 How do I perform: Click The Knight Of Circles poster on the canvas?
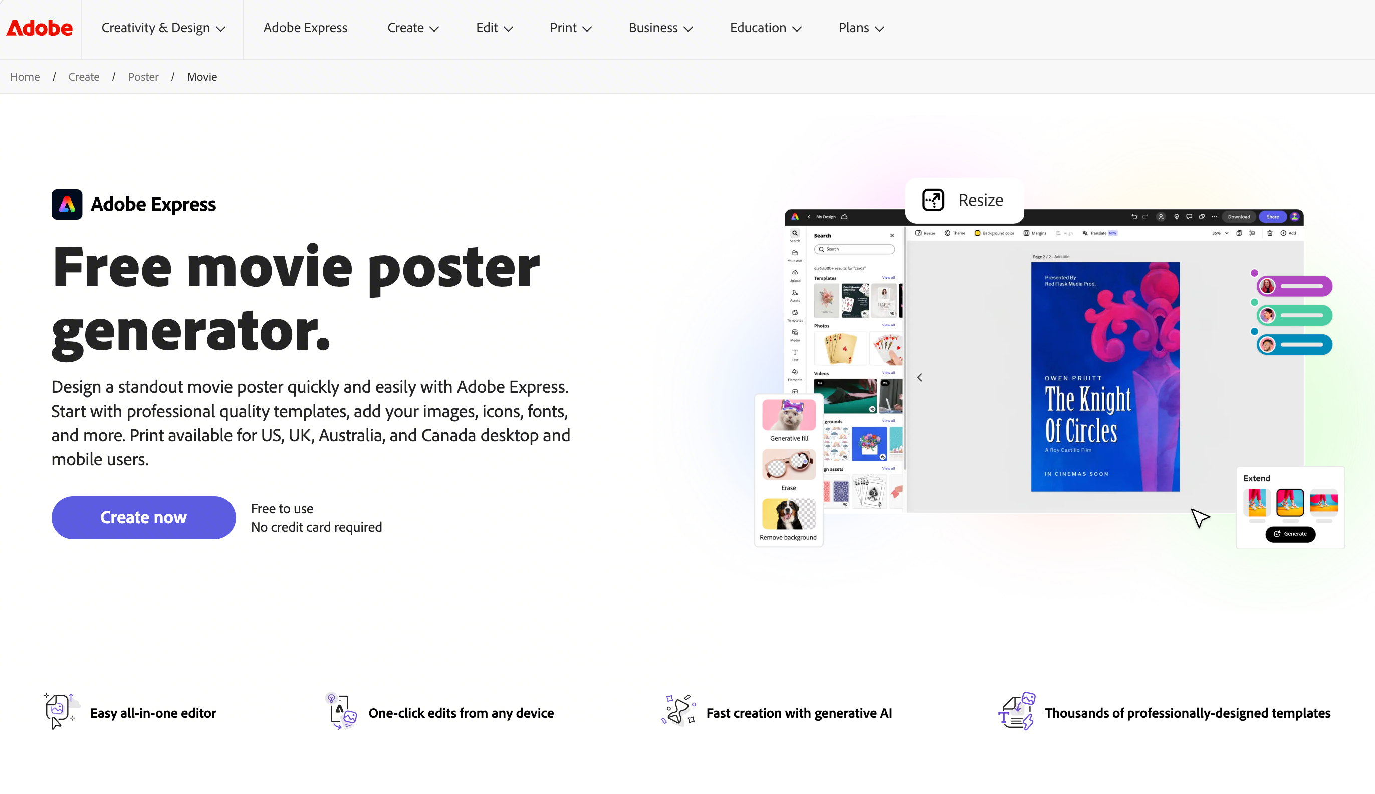1105,377
